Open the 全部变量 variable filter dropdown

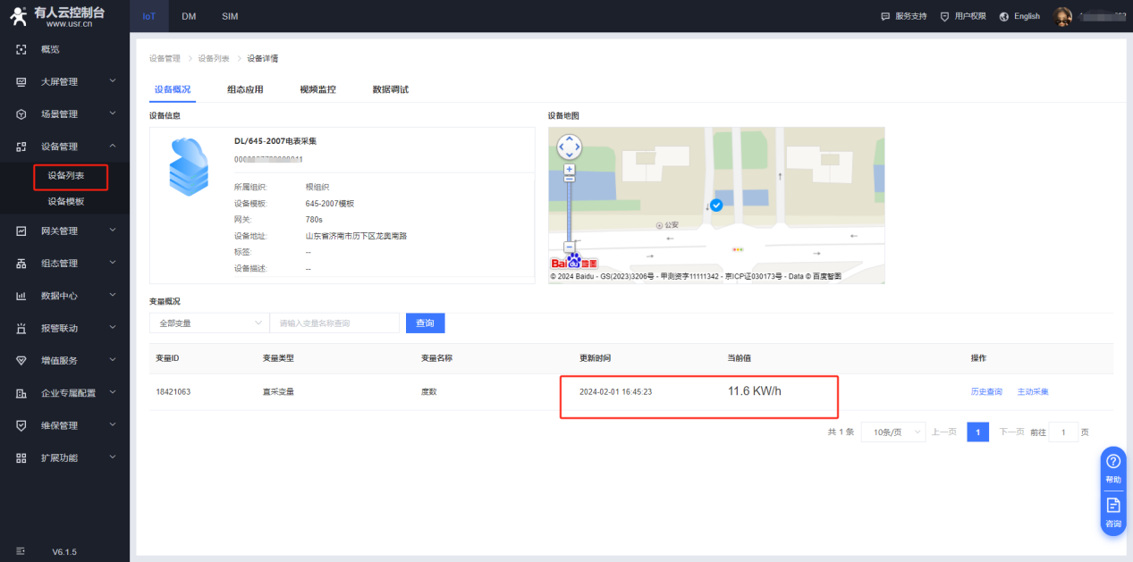point(208,323)
